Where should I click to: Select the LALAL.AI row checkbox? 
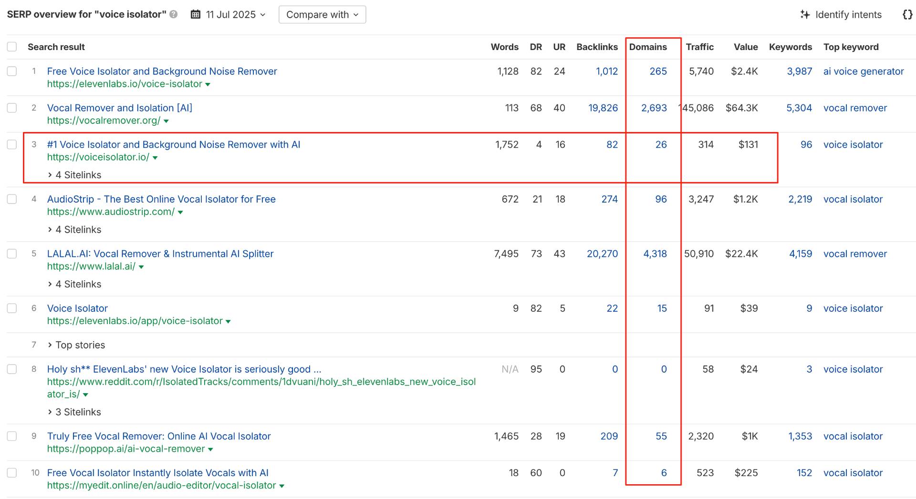tap(12, 254)
